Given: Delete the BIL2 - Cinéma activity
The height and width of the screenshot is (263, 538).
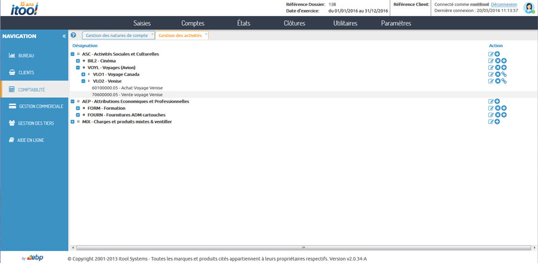Looking at the screenshot, I should (497, 61).
